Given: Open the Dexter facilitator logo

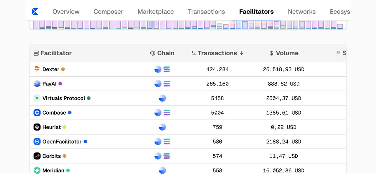Looking at the screenshot, I should point(37,69).
